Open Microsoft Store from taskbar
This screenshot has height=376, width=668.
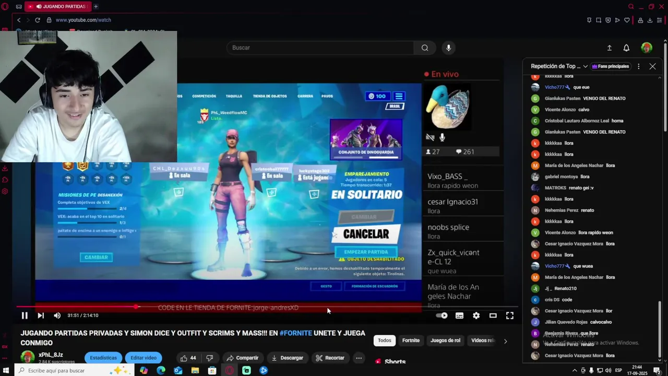[x=212, y=370]
